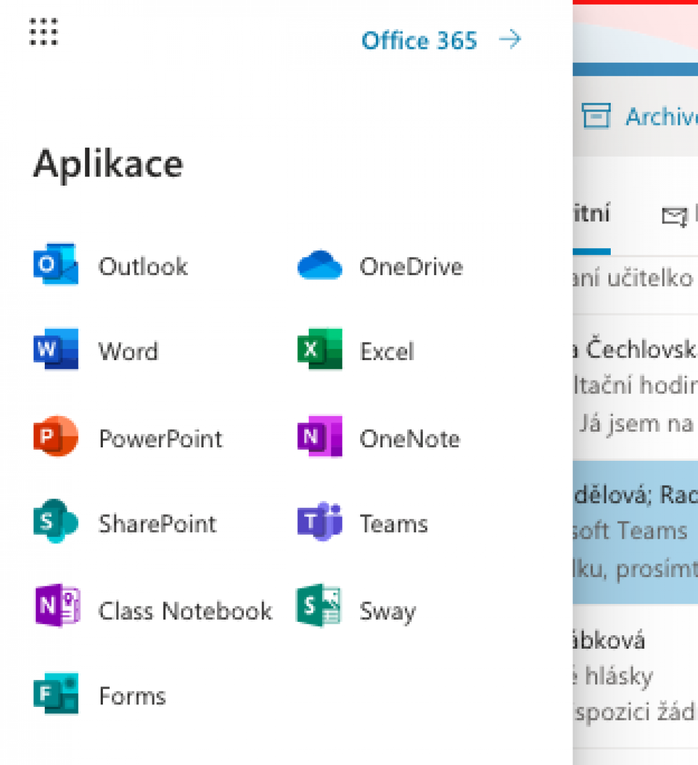Click the Sway text label
698x765 pixels.
(387, 612)
